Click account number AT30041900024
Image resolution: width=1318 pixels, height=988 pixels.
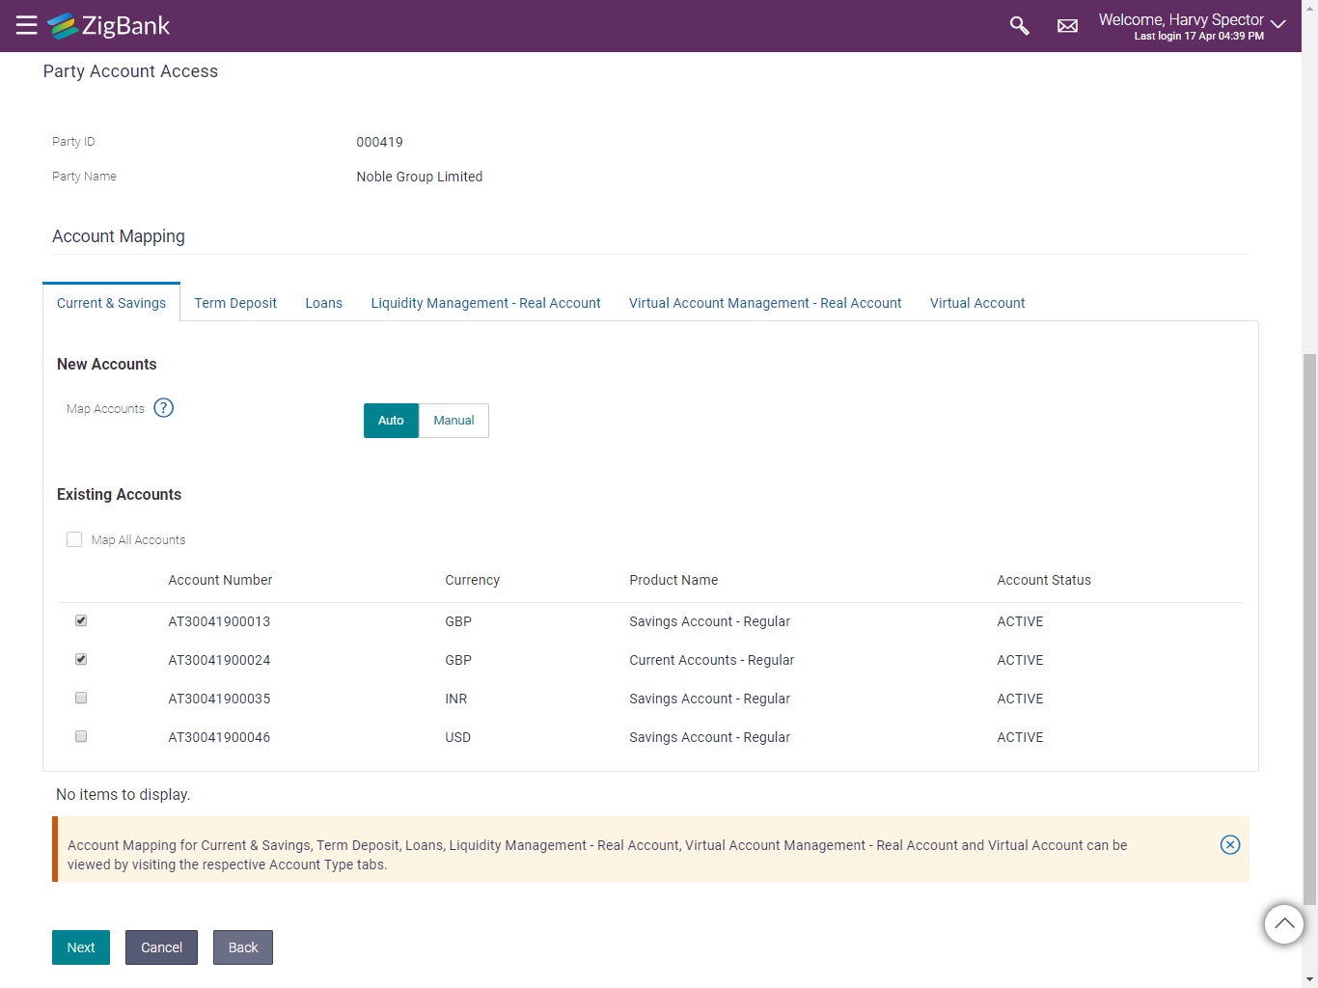219,660
